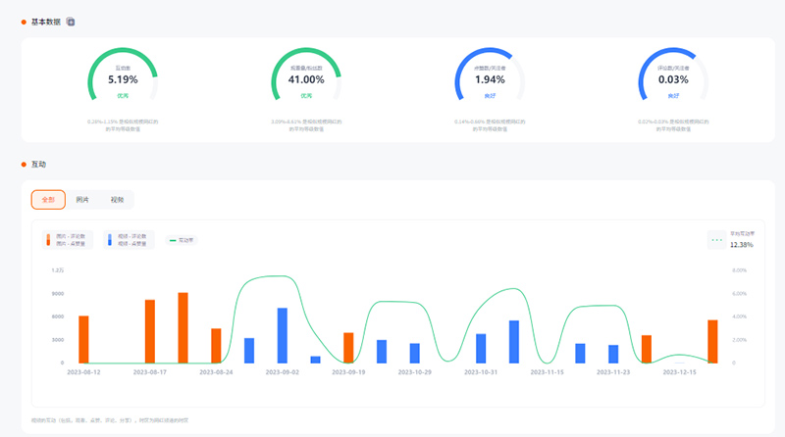Switch to the 图片 tab

(82, 200)
